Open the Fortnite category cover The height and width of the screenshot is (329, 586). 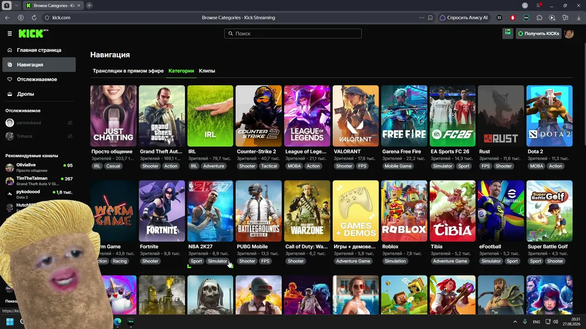(162, 211)
